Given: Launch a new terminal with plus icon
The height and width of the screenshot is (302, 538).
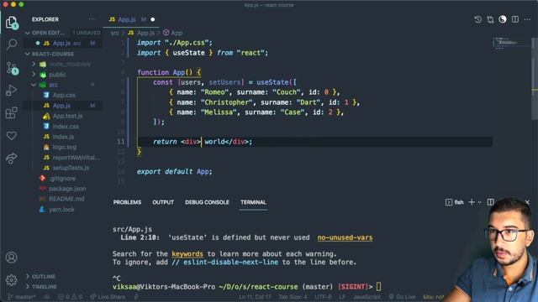Looking at the screenshot, I should 472,202.
